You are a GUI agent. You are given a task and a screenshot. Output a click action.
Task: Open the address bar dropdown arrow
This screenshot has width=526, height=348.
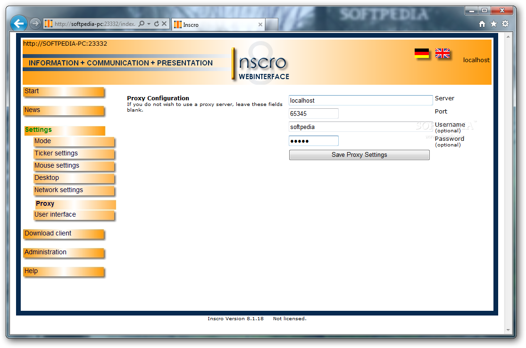point(149,24)
